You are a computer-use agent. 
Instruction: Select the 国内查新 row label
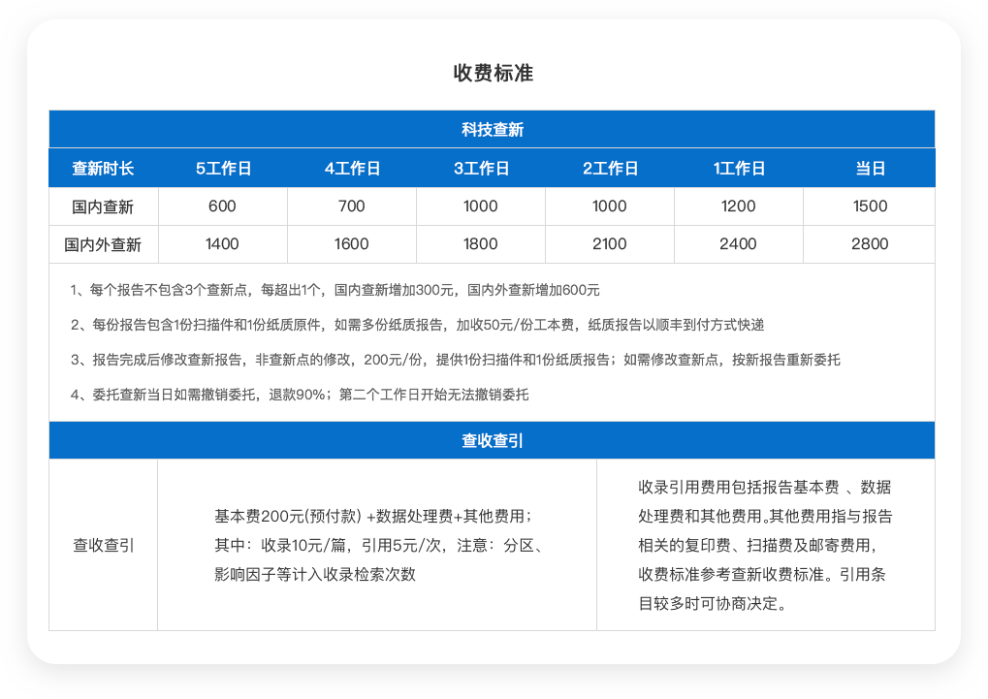click(x=103, y=207)
